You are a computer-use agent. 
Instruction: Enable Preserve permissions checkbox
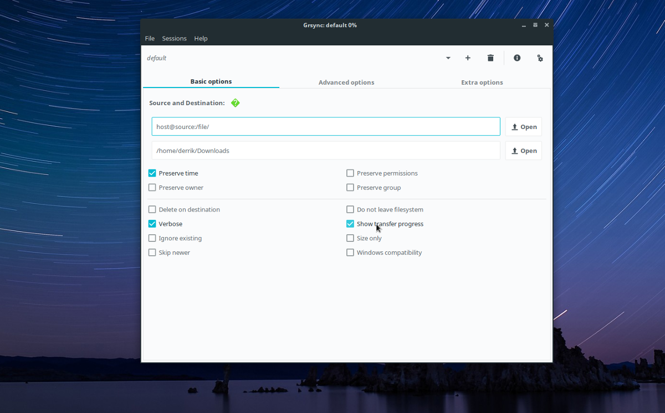(350, 173)
